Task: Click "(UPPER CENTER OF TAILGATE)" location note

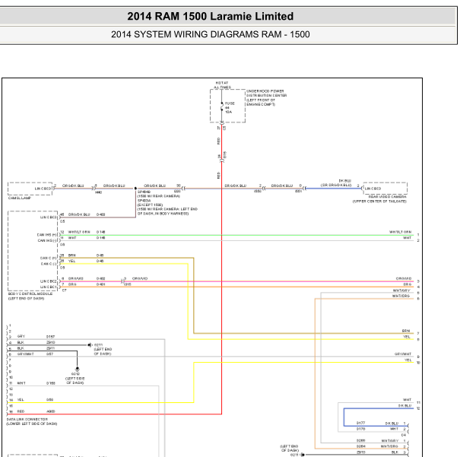Action: pos(379,202)
